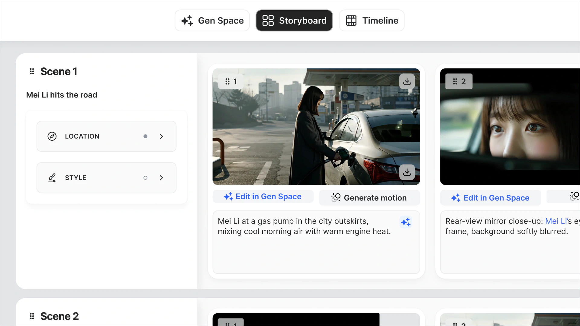This screenshot has width=580, height=326.
Task: Toggle the empty STYLE status dot
Action: click(145, 178)
